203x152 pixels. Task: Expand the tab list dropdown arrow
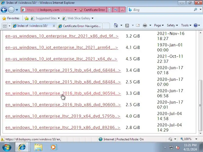9,26
